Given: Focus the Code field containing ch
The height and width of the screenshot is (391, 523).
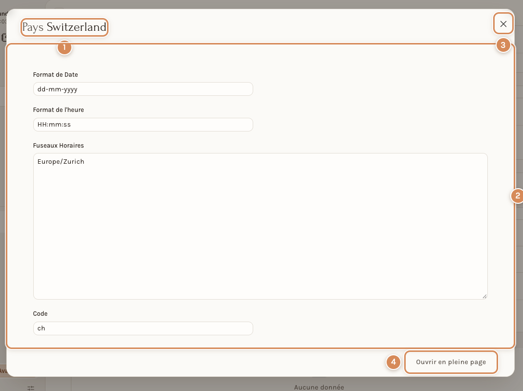Looking at the screenshot, I should pyautogui.click(x=143, y=328).
